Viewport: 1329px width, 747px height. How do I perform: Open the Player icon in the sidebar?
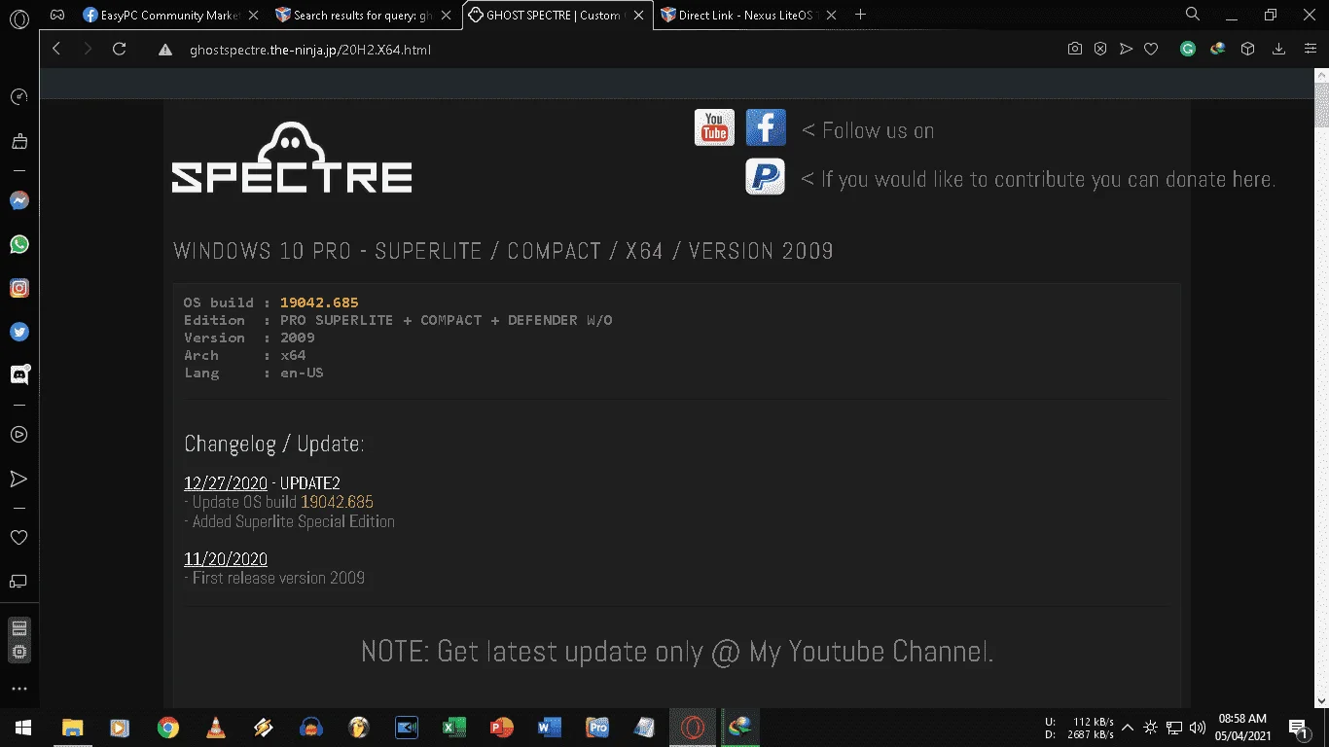tap(18, 435)
